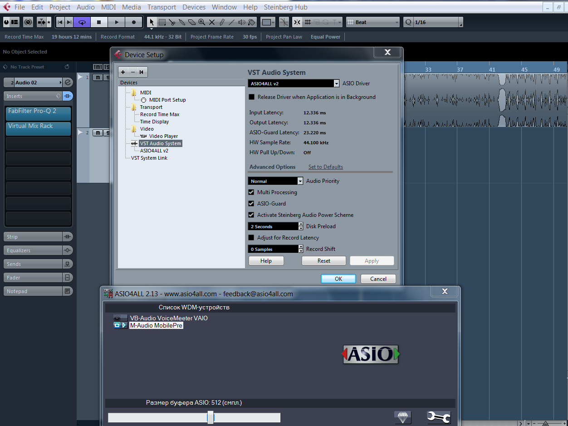Move the ASIO buffer size slider
This screenshot has height=426, width=568.
[x=211, y=417]
